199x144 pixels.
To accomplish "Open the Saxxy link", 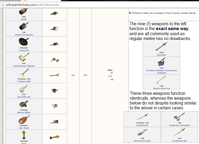I will 24,143.
